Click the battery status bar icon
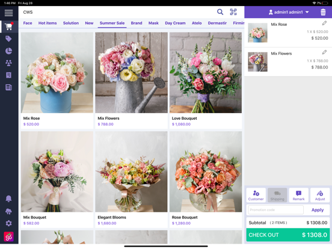This screenshot has width=332, height=249. click(x=325, y=3)
